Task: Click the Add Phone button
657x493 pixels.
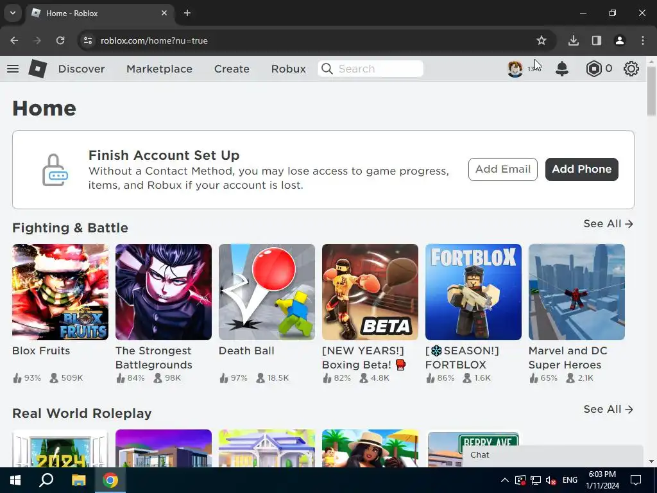Action: coord(581,169)
